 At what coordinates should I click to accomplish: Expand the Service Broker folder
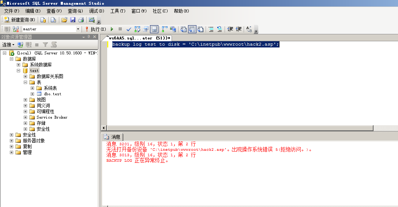(x=25, y=117)
